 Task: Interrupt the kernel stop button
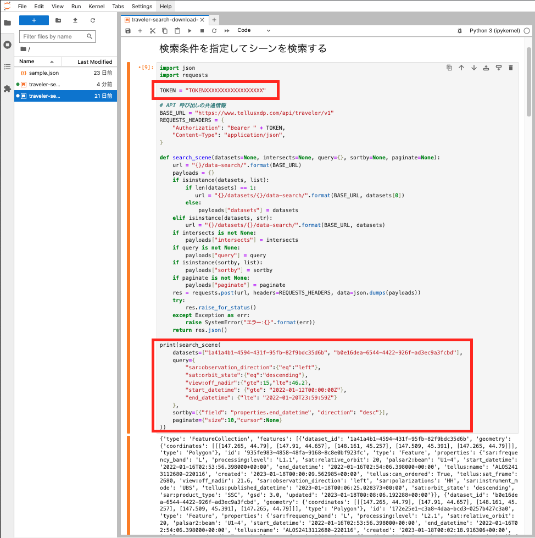(202, 31)
